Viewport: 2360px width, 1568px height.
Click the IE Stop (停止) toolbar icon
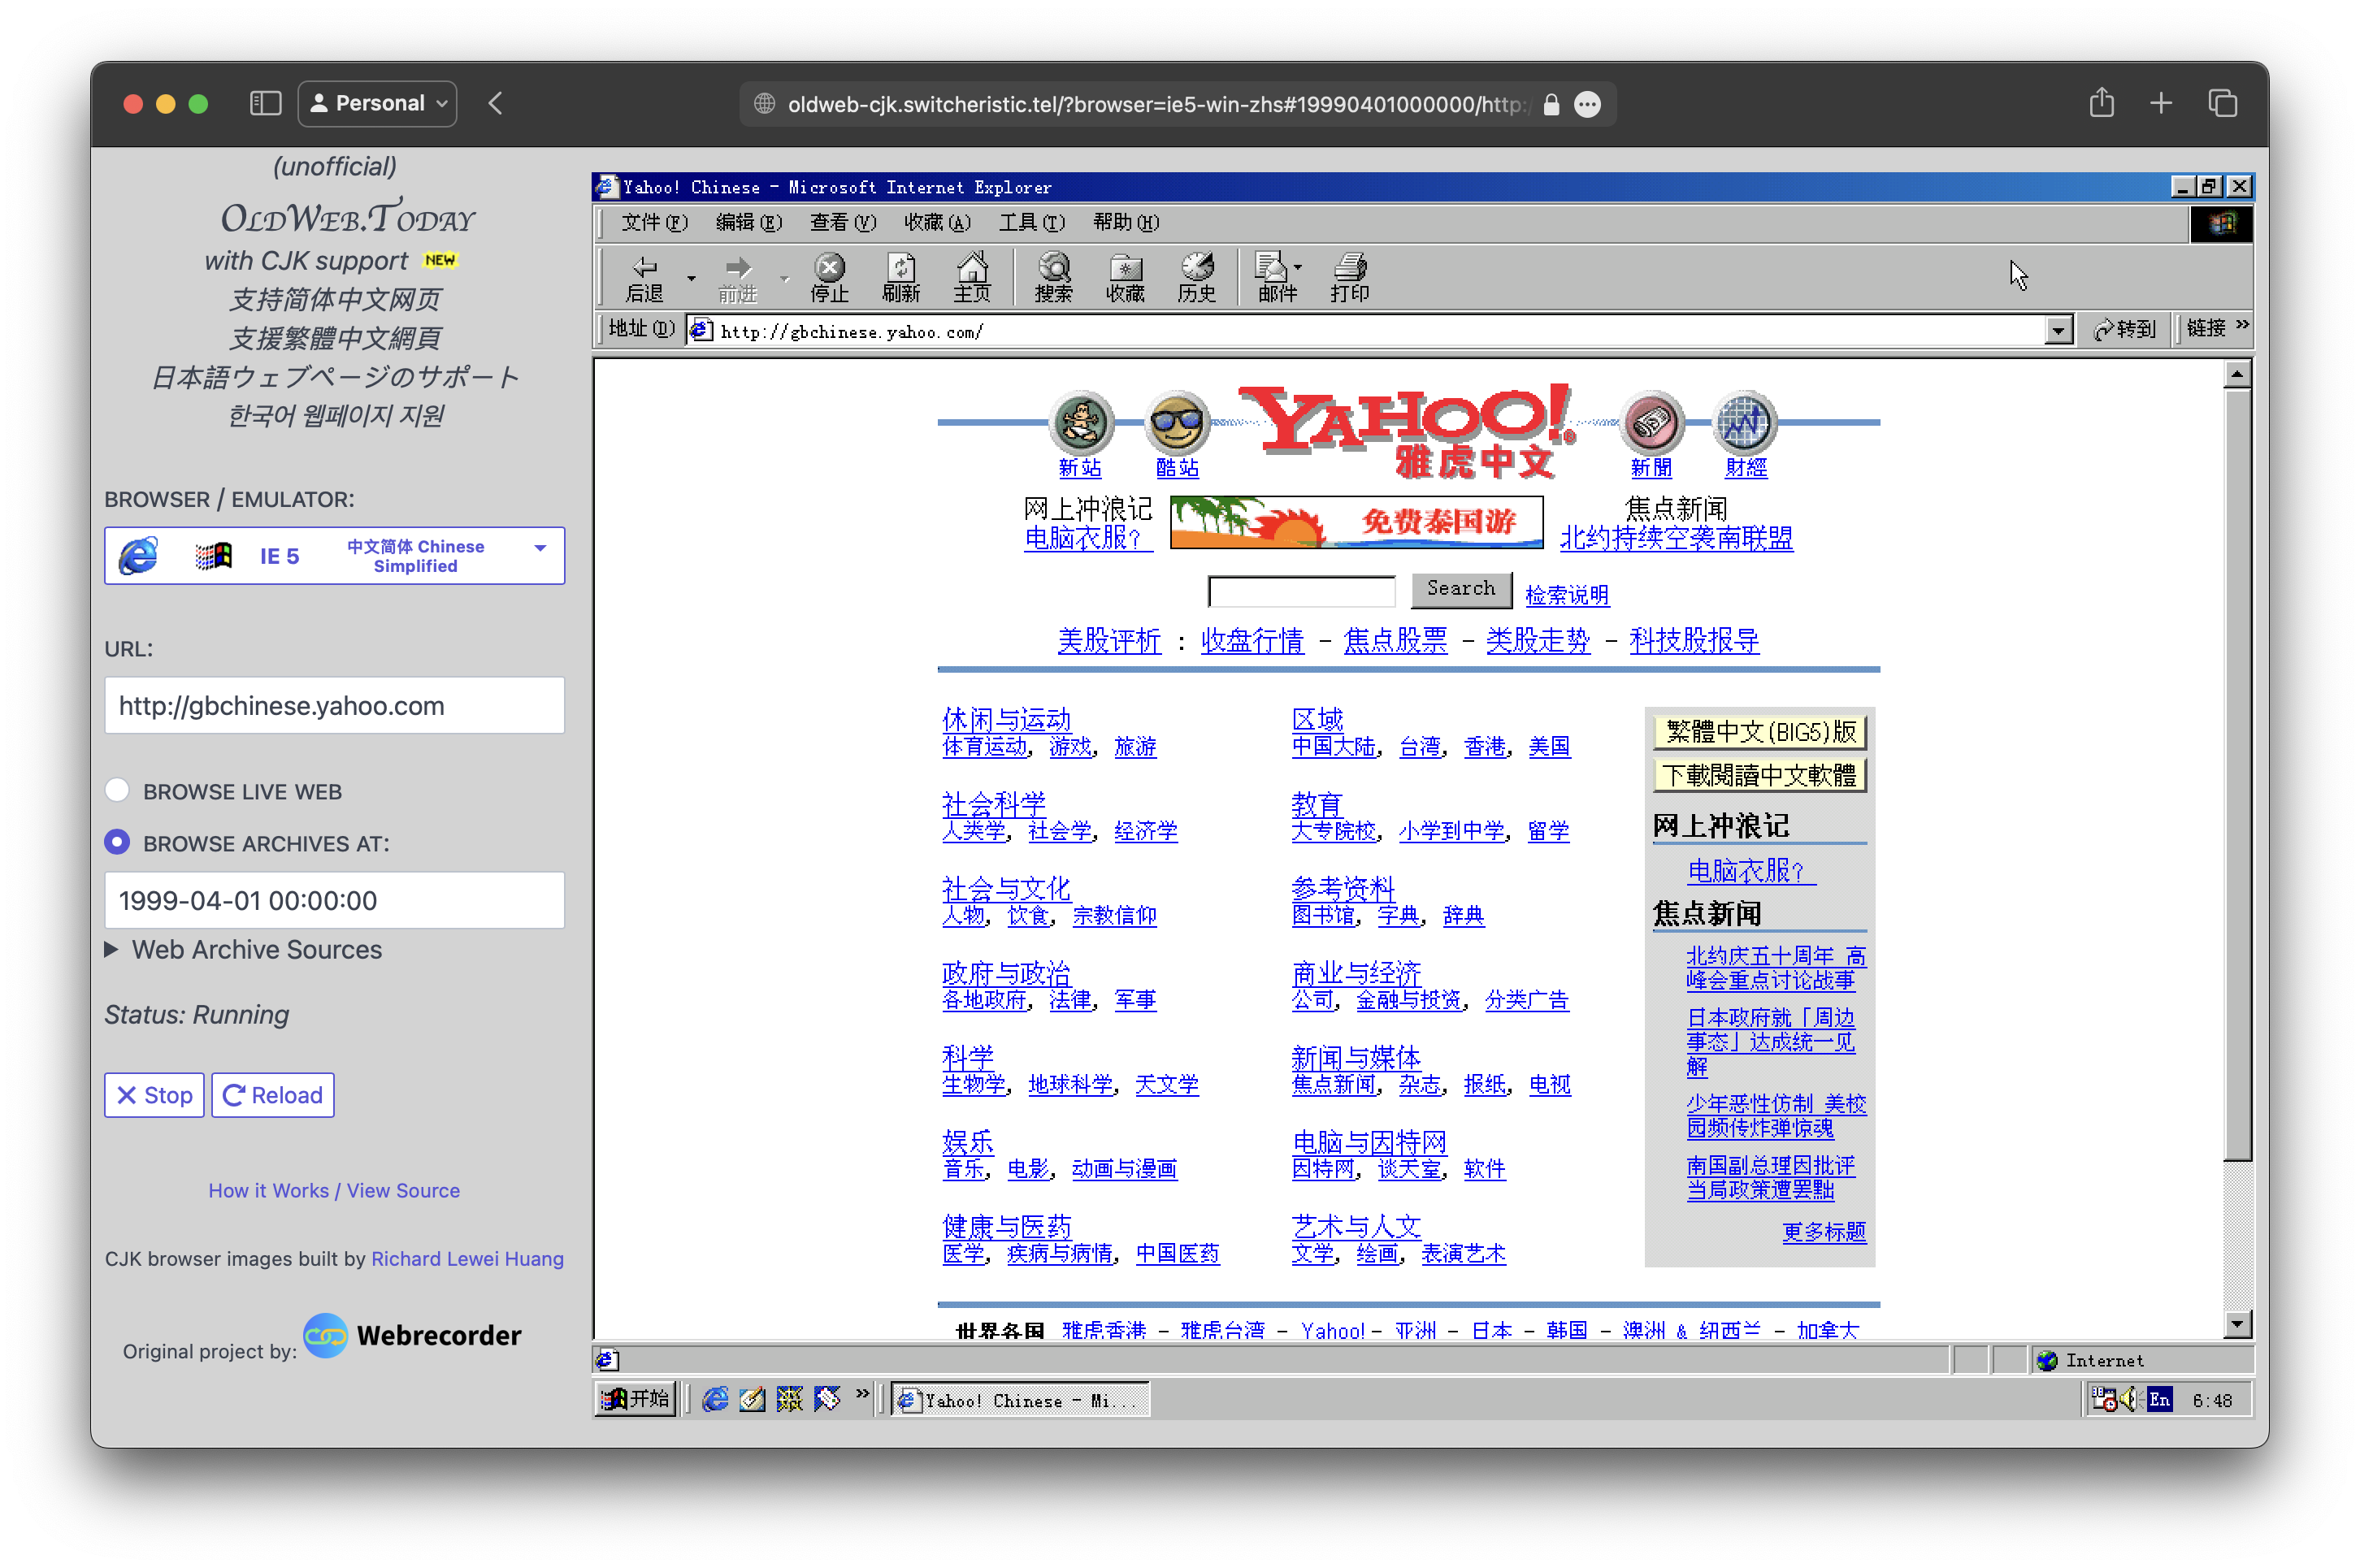(x=829, y=275)
